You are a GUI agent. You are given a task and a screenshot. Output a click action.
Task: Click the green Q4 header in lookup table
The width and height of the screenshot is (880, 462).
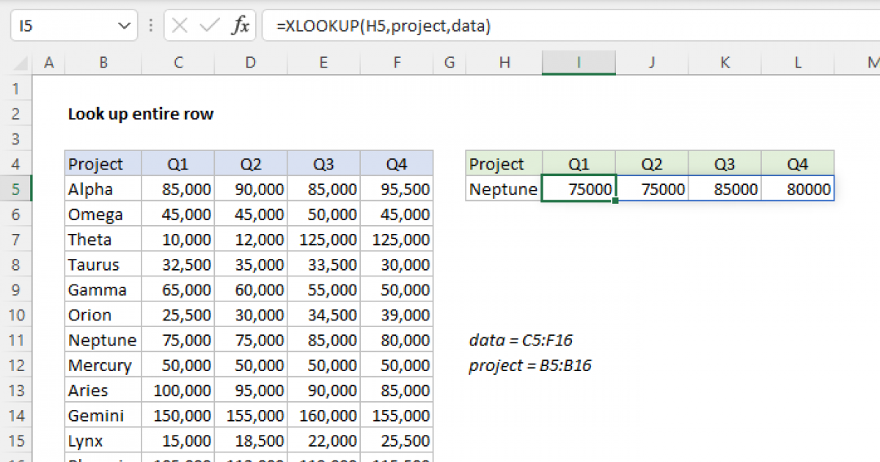click(x=797, y=164)
